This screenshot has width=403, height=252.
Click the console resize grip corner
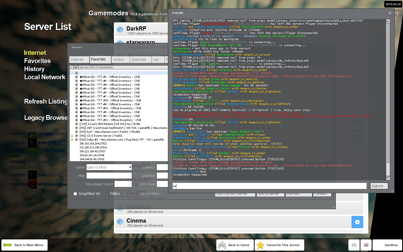click(x=392, y=191)
